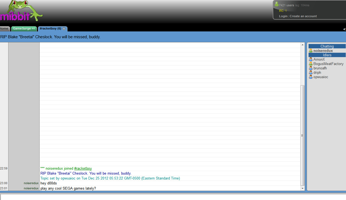Click brunoafh's user avatar icon
Image resolution: width=346 pixels, height=200 pixels.
311,68
